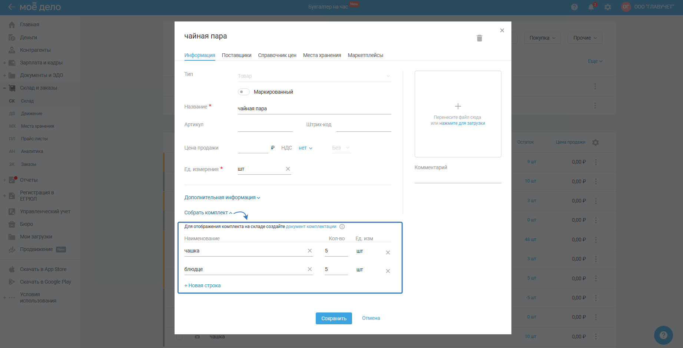This screenshot has height=348, width=683.
Task: Add a Новая строка to the kit
Action: point(203,285)
